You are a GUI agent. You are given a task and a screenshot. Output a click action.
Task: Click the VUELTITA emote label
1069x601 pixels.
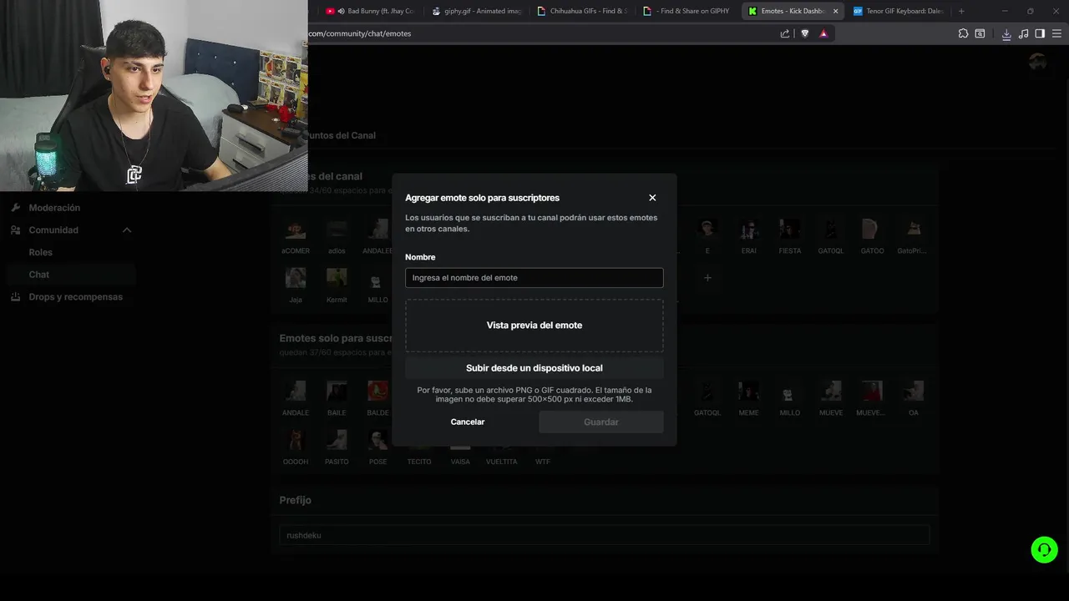click(502, 462)
